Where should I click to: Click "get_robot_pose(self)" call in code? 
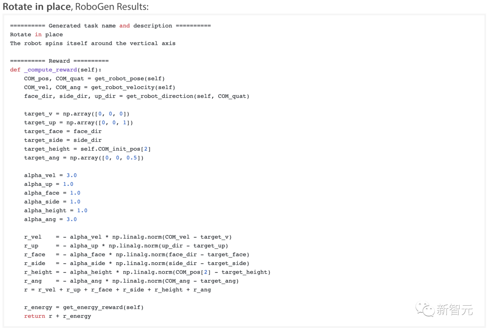(129, 79)
